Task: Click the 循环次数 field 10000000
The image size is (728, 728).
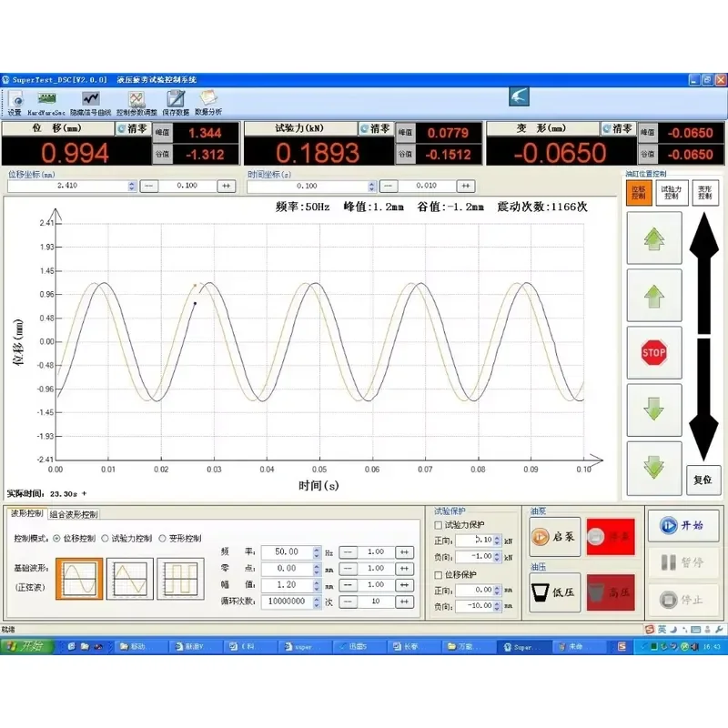Action: point(287,602)
